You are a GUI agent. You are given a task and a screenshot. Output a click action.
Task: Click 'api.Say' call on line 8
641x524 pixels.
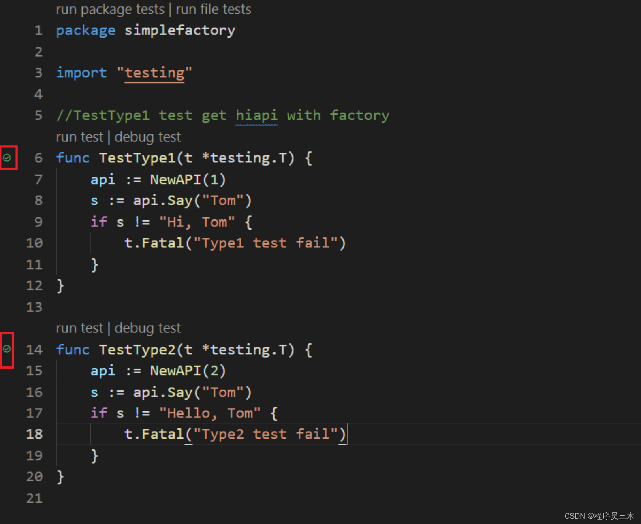tap(163, 201)
